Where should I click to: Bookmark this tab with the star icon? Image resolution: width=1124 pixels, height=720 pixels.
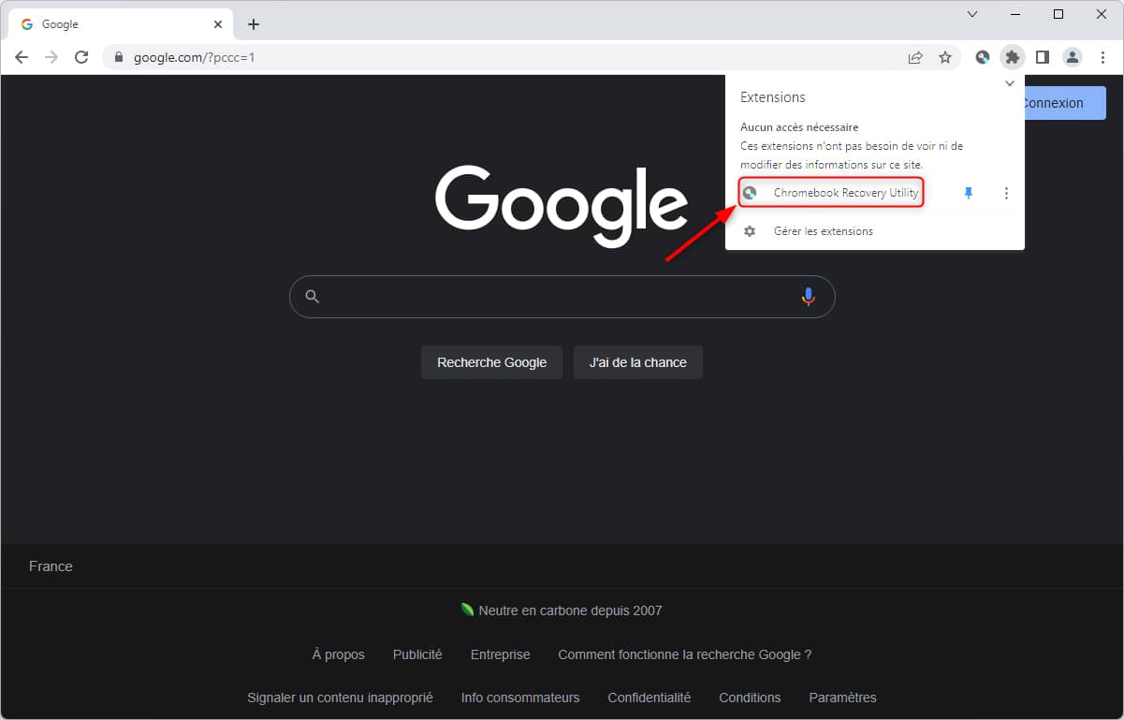click(x=945, y=57)
